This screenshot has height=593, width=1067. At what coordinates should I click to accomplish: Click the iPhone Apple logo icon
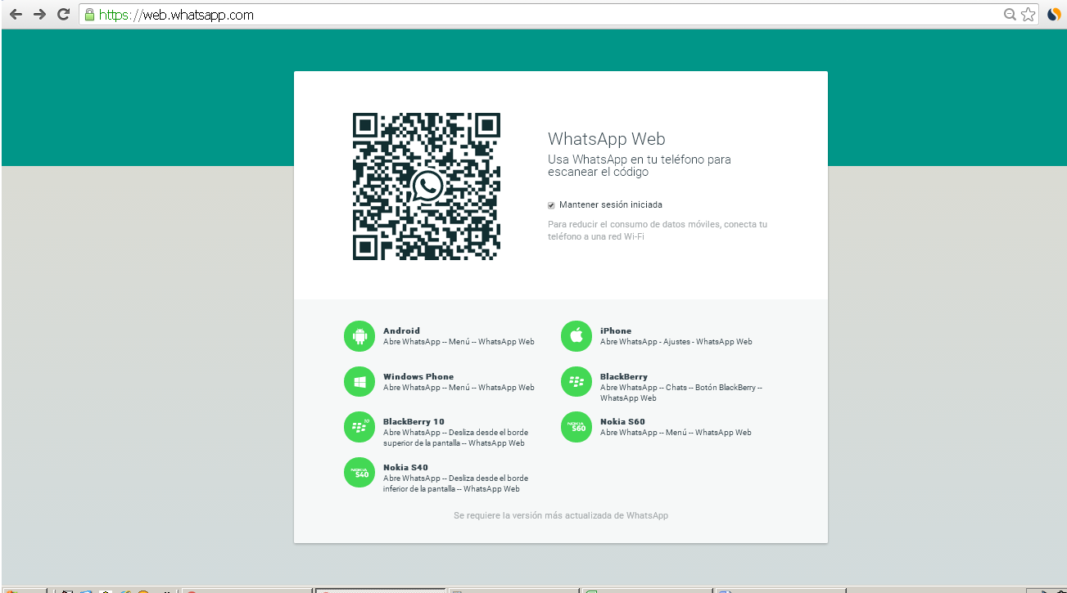click(576, 335)
